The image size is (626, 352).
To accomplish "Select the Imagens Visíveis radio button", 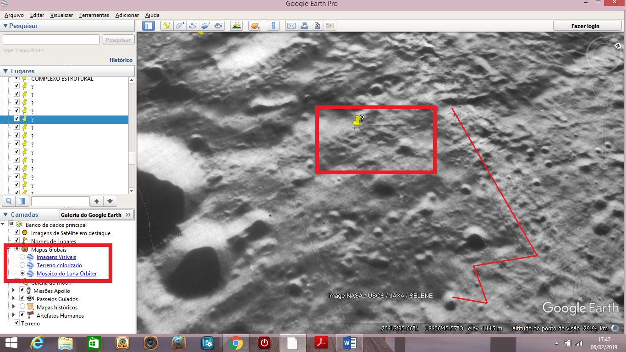I will pos(22,257).
